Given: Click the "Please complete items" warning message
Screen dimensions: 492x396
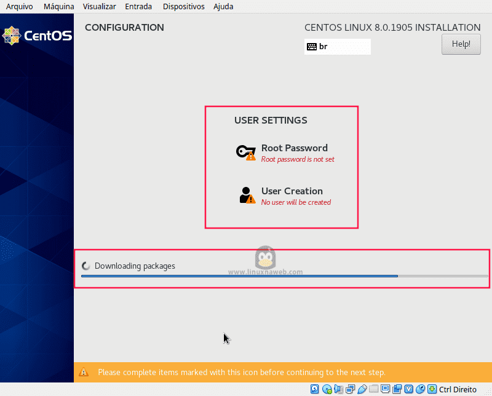Looking at the screenshot, I should point(242,373).
